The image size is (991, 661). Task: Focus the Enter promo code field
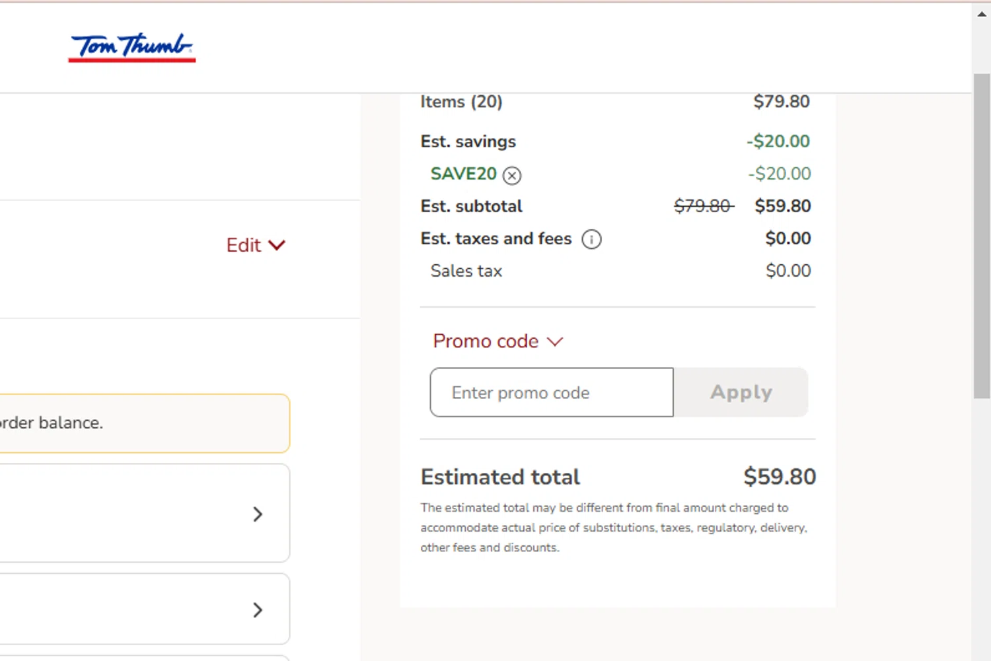click(552, 392)
